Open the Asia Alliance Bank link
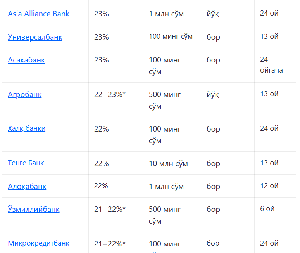 click(38, 14)
